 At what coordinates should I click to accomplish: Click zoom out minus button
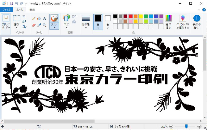pyautogui.click(x=171, y=127)
